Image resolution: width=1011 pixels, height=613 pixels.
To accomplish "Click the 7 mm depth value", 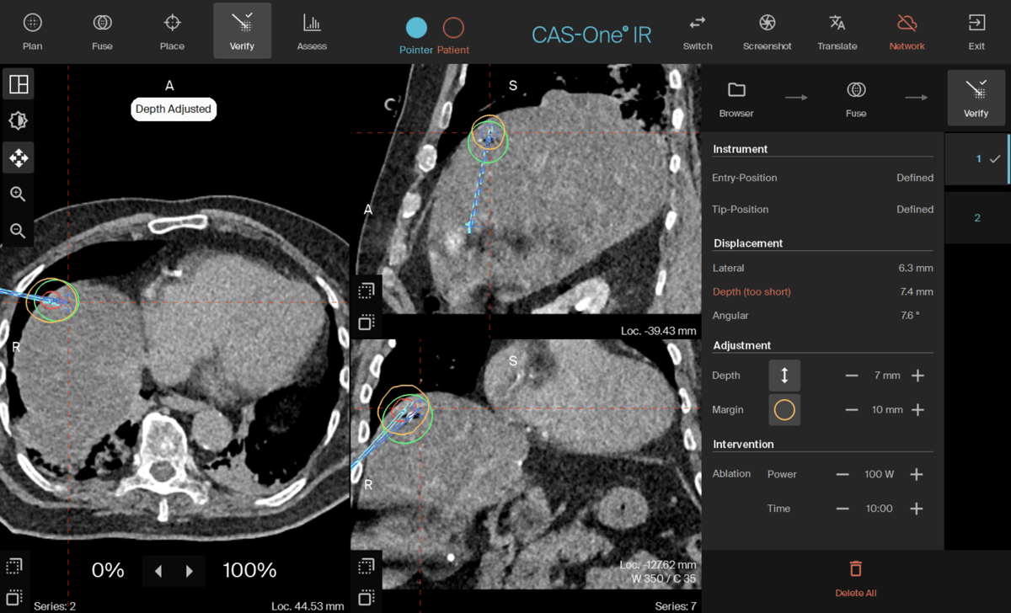I will [887, 376].
